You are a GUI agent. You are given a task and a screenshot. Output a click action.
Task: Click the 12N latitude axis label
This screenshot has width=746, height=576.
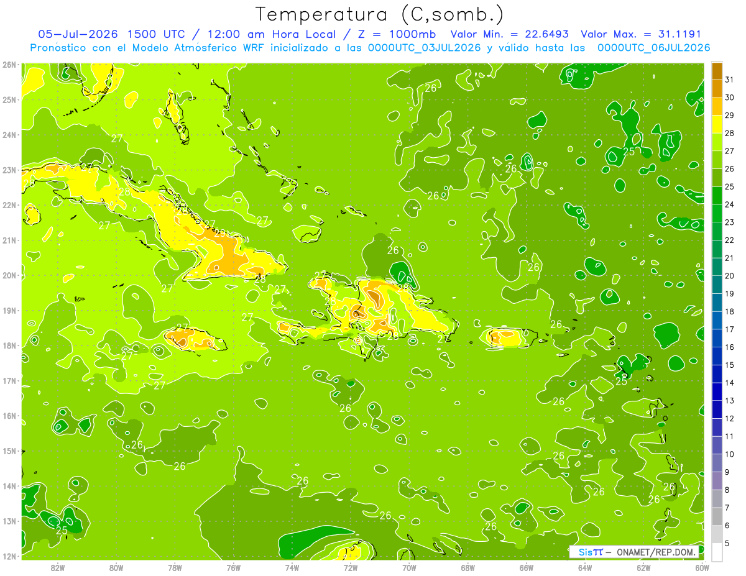point(9,556)
